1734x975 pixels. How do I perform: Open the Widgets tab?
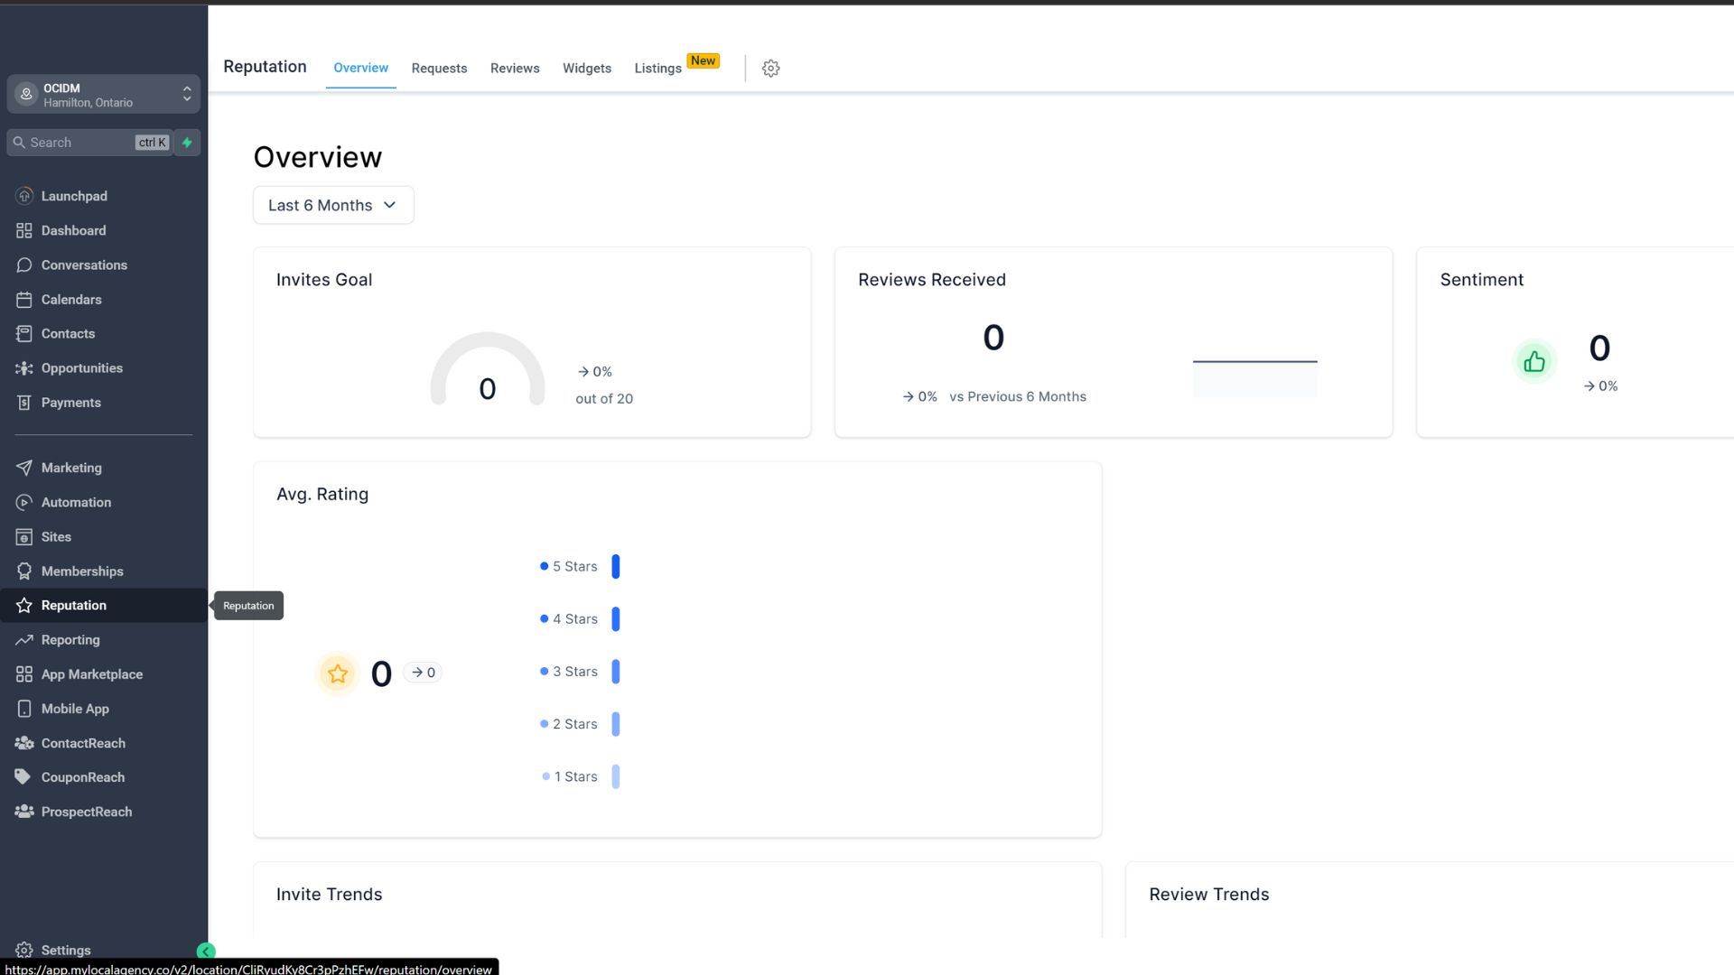pyautogui.click(x=587, y=69)
